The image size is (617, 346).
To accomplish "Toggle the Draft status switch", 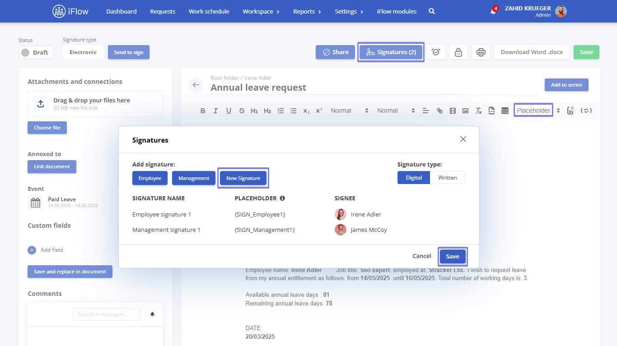I will tap(36, 52).
